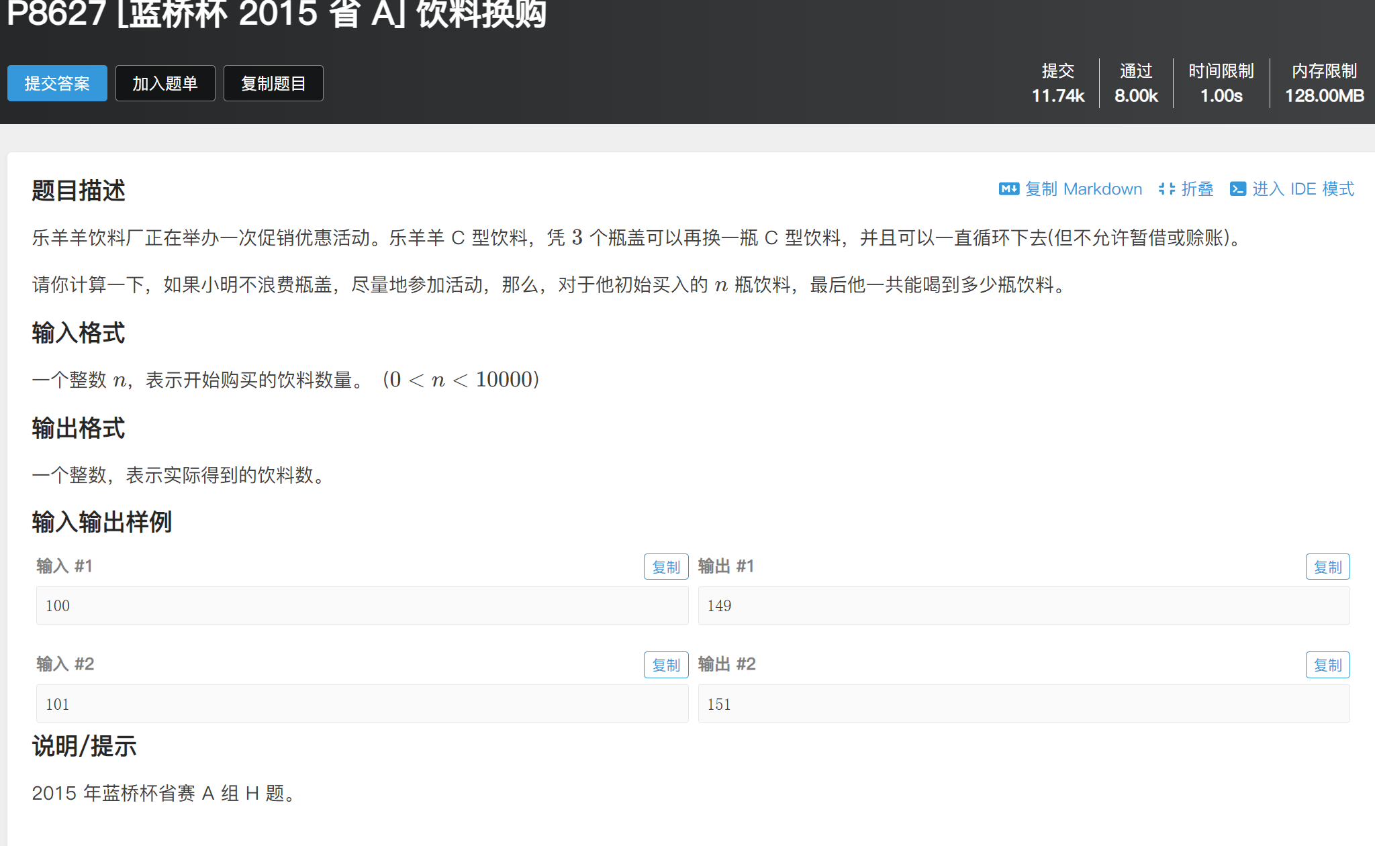The width and height of the screenshot is (1375, 846).
Task: Click the output #1 code box showing 149
Action: (1023, 606)
